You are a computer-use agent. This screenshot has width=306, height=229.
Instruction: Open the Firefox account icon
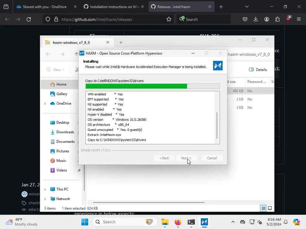pyautogui.click(x=267, y=19)
